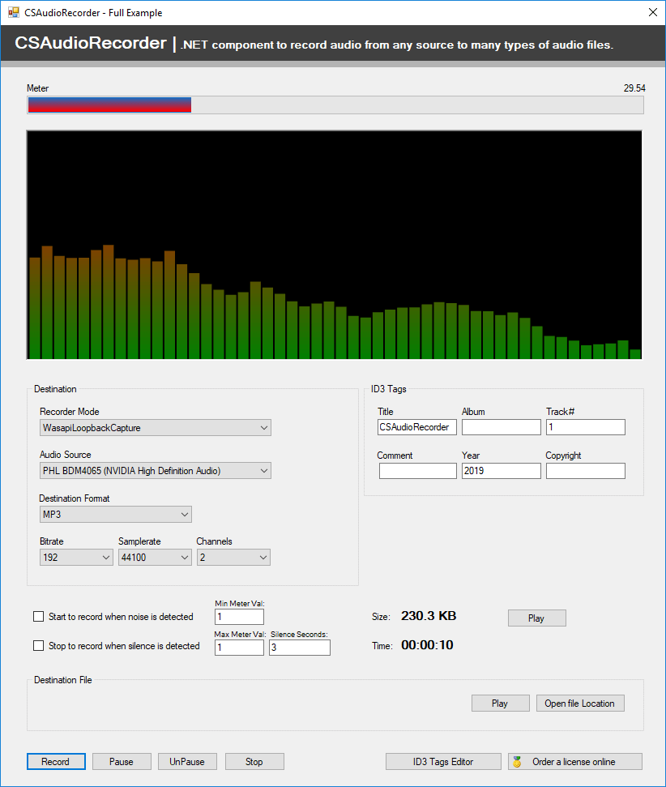Play the recorded audio next to Size
Image resolution: width=666 pixels, height=787 pixels.
click(536, 618)
